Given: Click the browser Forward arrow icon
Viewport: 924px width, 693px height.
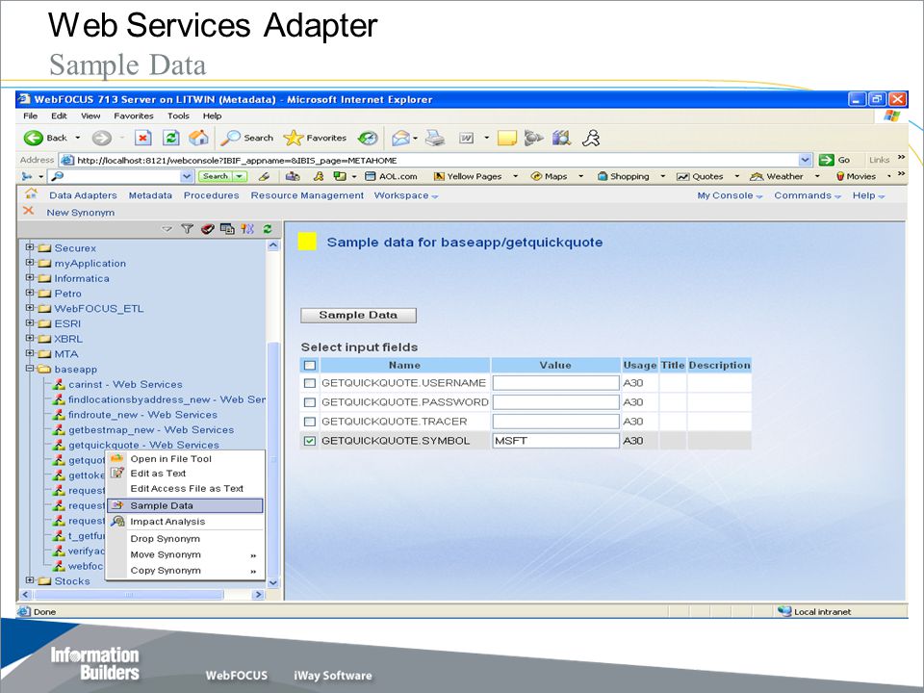Looking at the screenshot, I should (x=101, y=138).
